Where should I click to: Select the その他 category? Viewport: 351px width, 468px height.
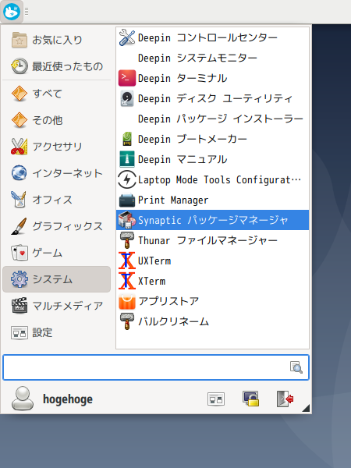56,120
